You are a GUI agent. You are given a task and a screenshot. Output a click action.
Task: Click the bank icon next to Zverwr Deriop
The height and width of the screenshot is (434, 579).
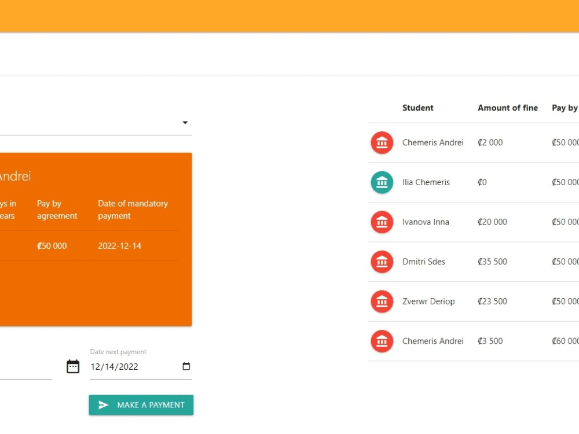point(382,301)
